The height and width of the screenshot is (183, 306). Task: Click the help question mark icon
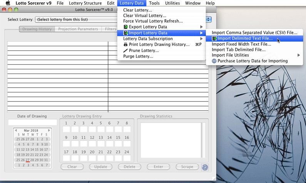click(x=205, y=167)
